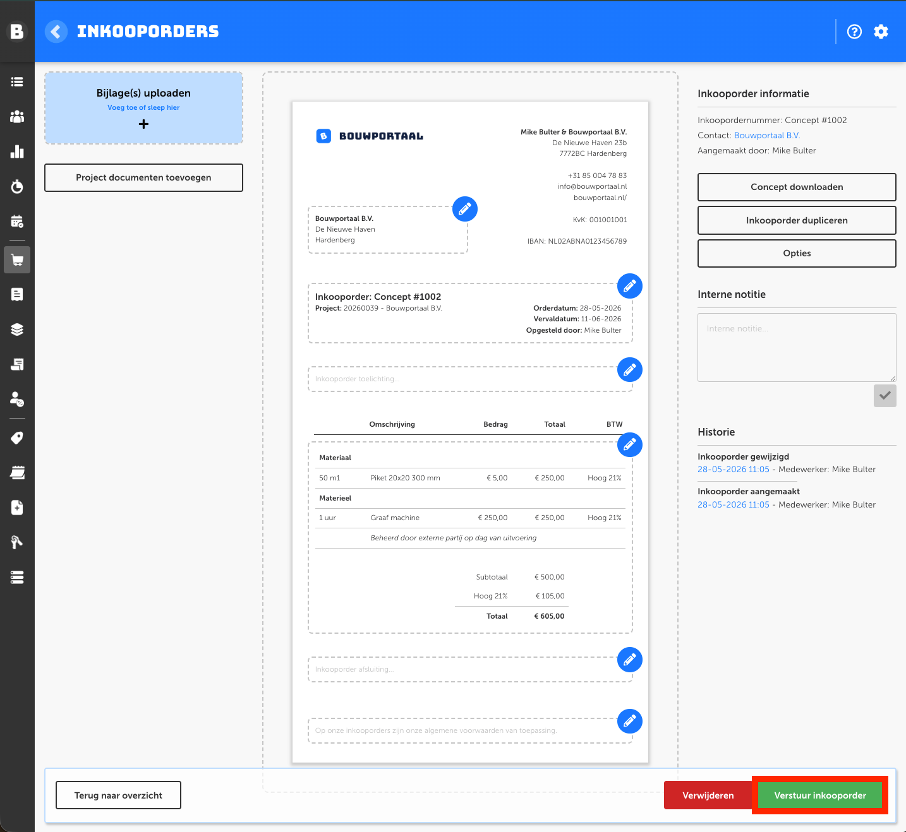Edit the order lines table with pencil
906x832 pixels.
tap(630, 445)
